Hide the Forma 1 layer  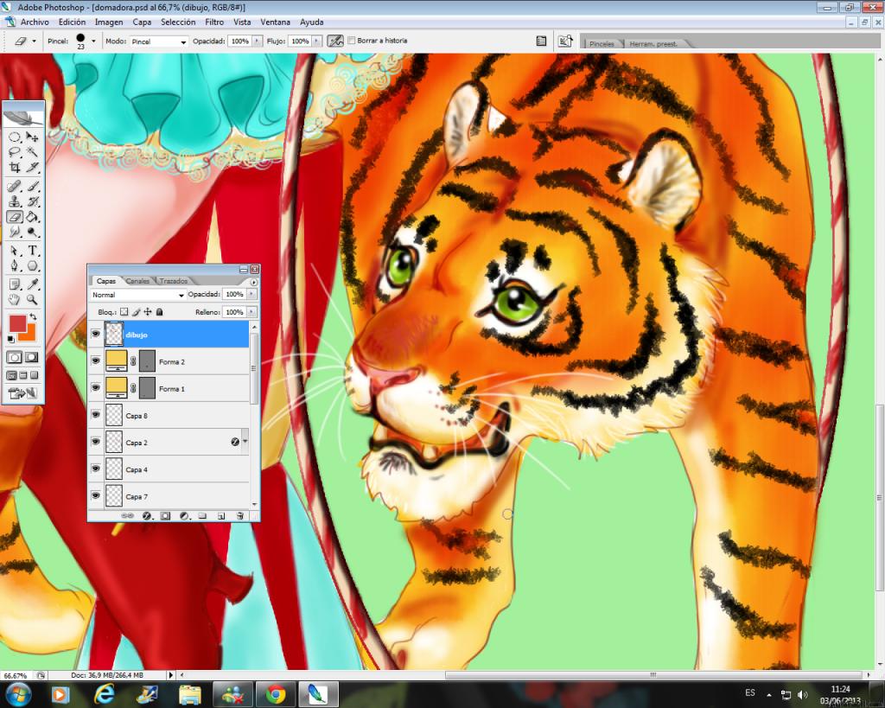pyautogui.click(x=96, y=387)
